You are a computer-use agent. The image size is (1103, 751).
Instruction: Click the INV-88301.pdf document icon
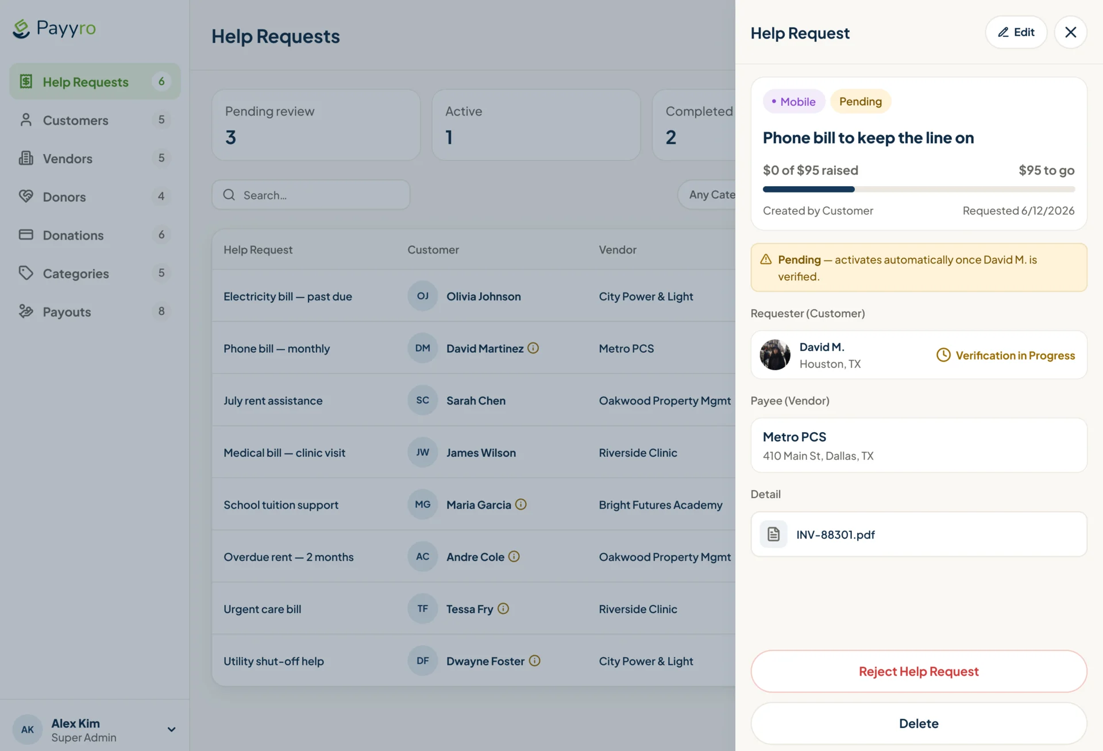[774, 534]
